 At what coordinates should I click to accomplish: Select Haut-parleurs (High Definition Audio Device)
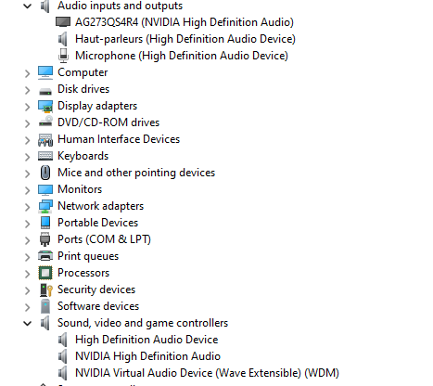[185, 39]
